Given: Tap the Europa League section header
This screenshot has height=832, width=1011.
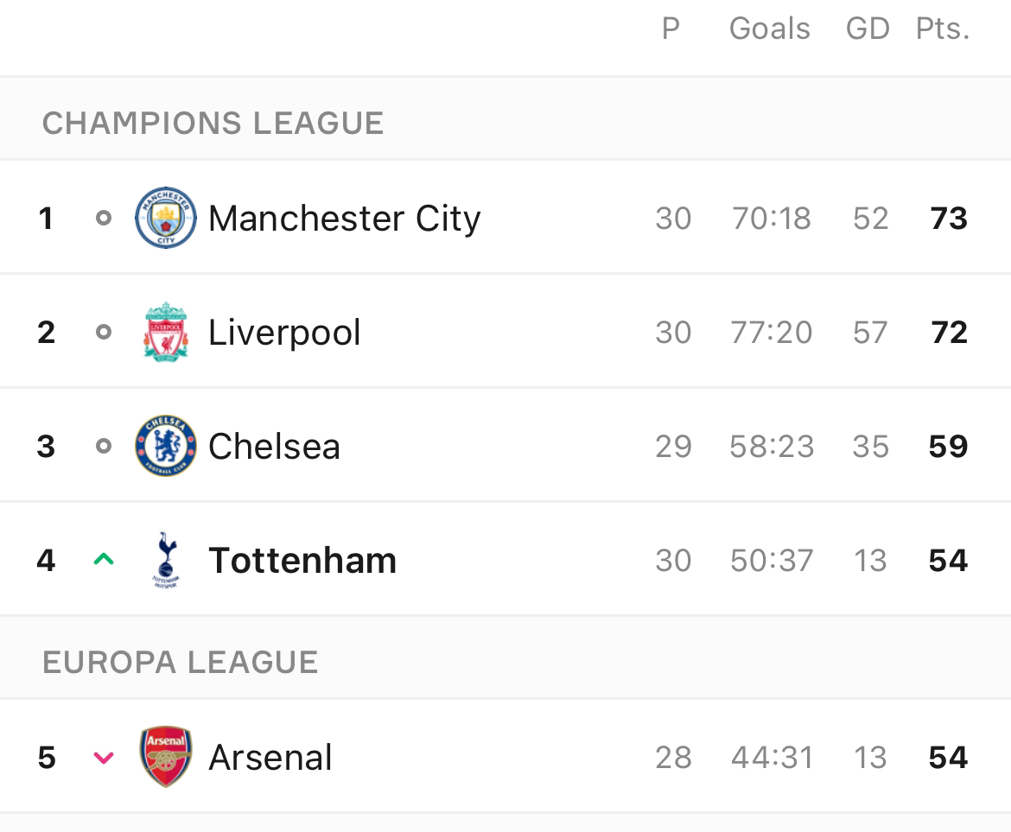Looking at the screenshot, I should coord(505,658).
